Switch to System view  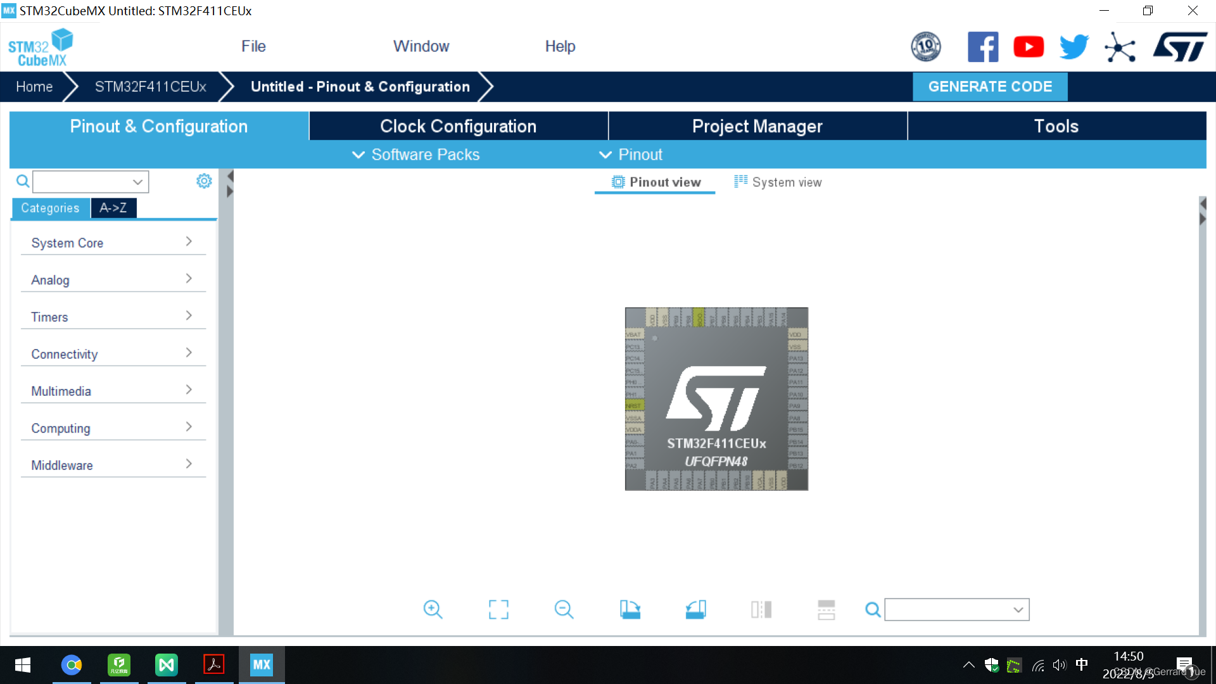click(x=778, y=182)
